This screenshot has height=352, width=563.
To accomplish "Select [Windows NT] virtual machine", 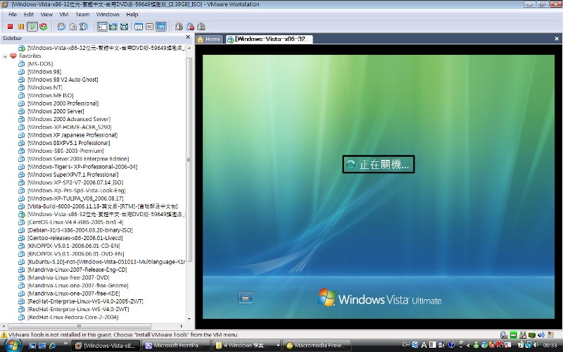I will coord(45,87).
